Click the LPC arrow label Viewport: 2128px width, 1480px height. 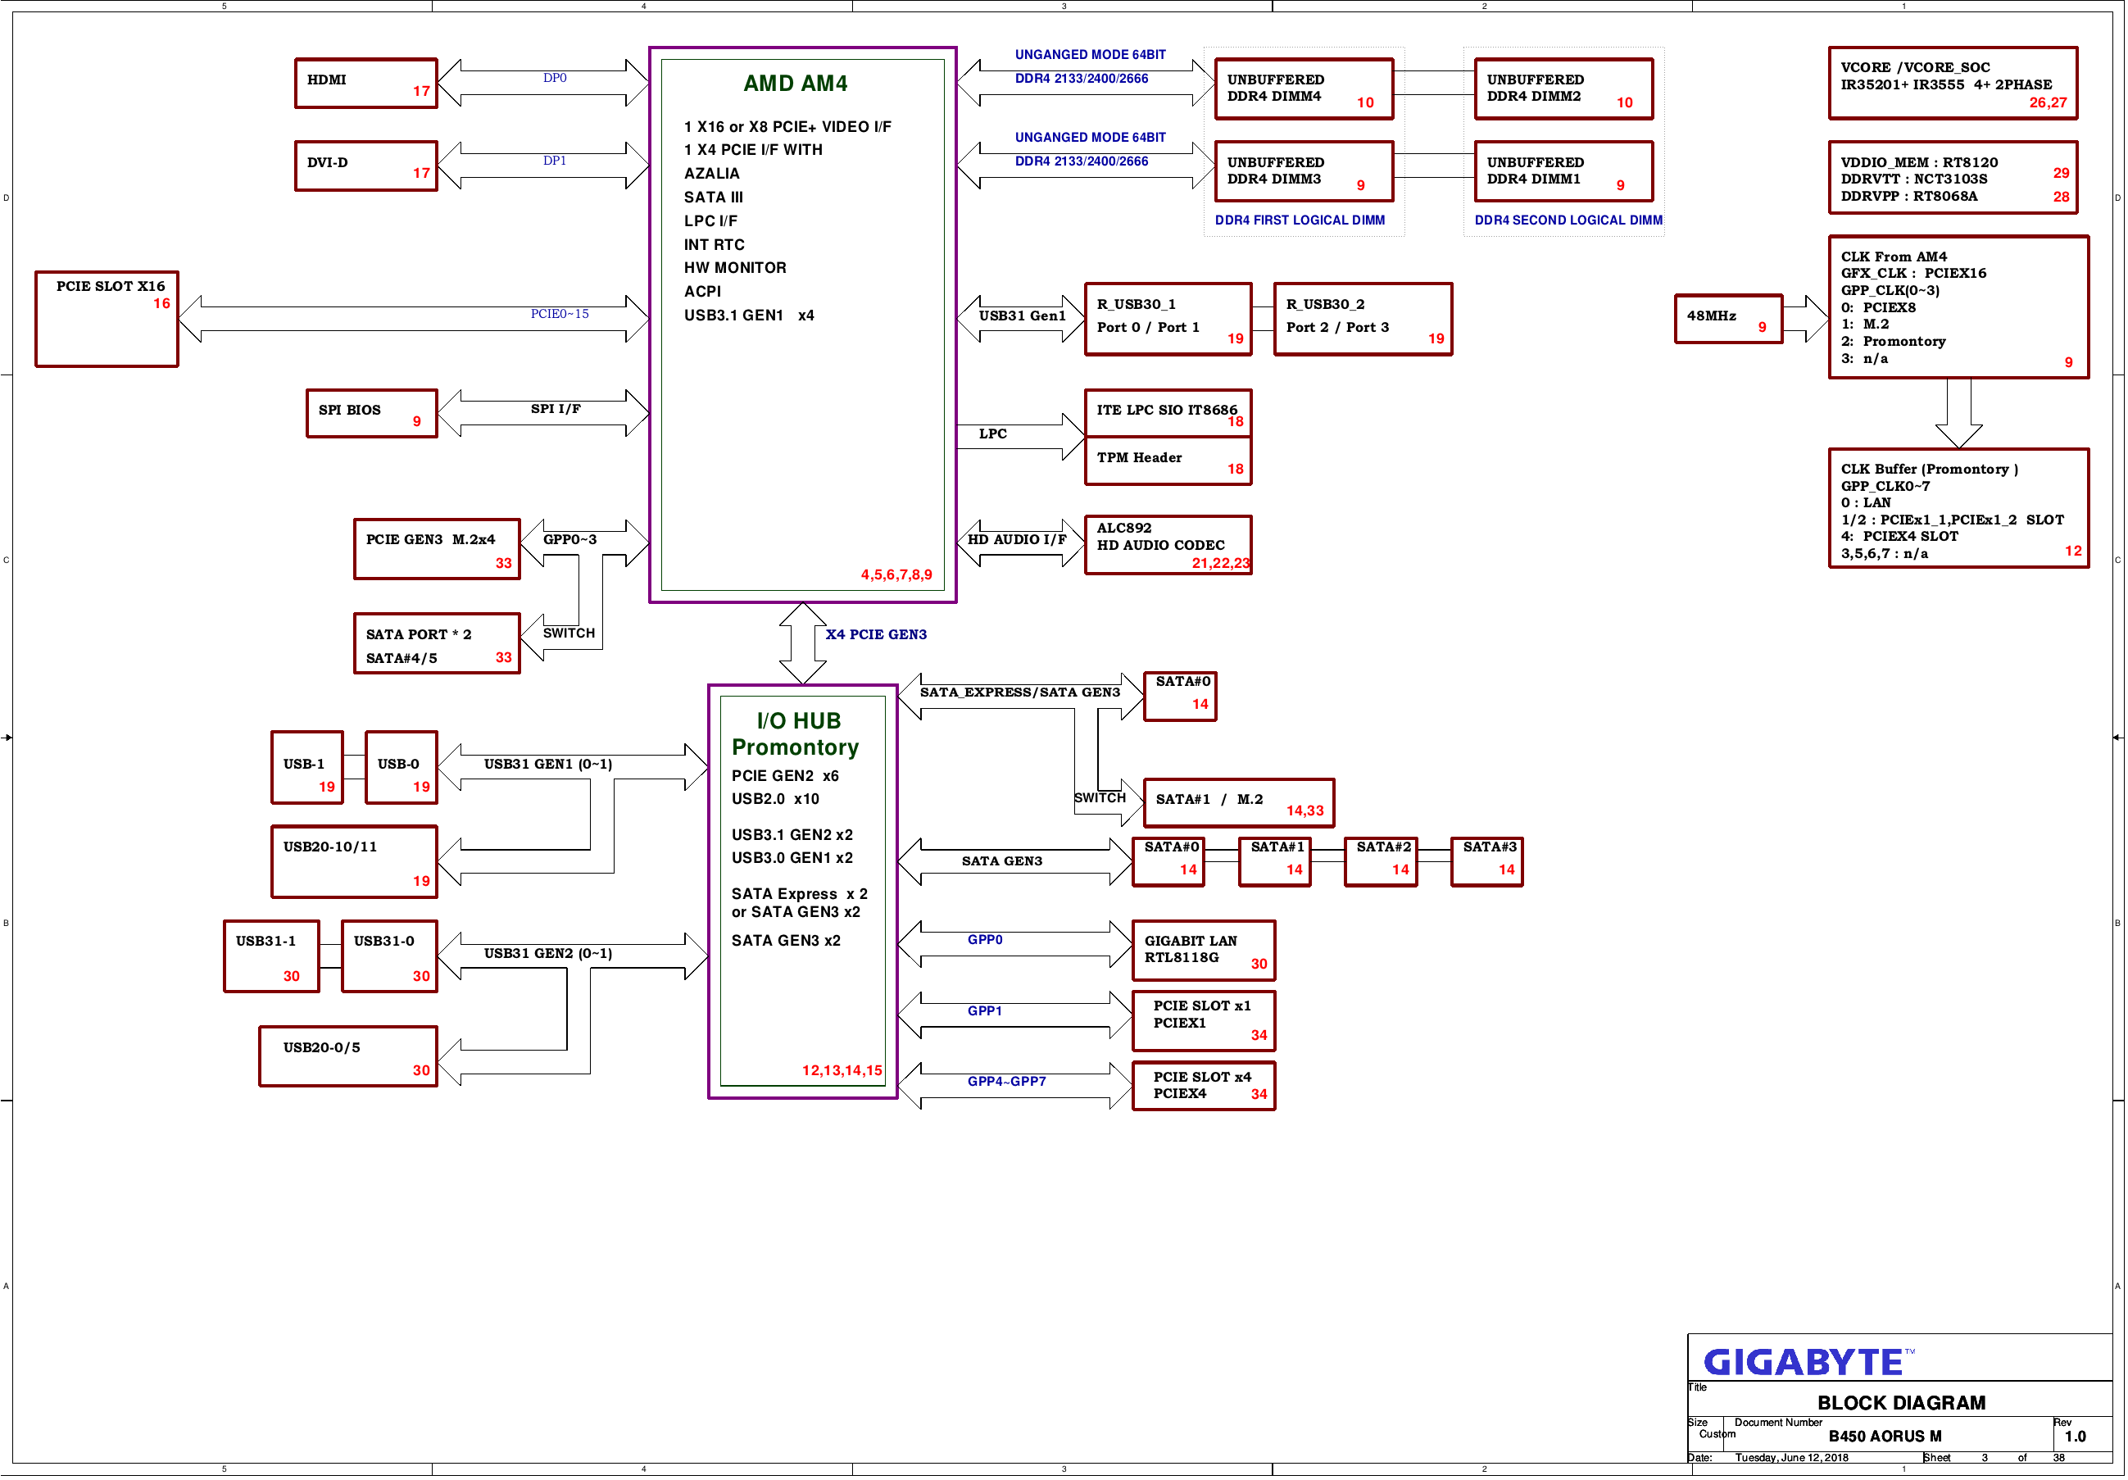click(x=992, y=433)
